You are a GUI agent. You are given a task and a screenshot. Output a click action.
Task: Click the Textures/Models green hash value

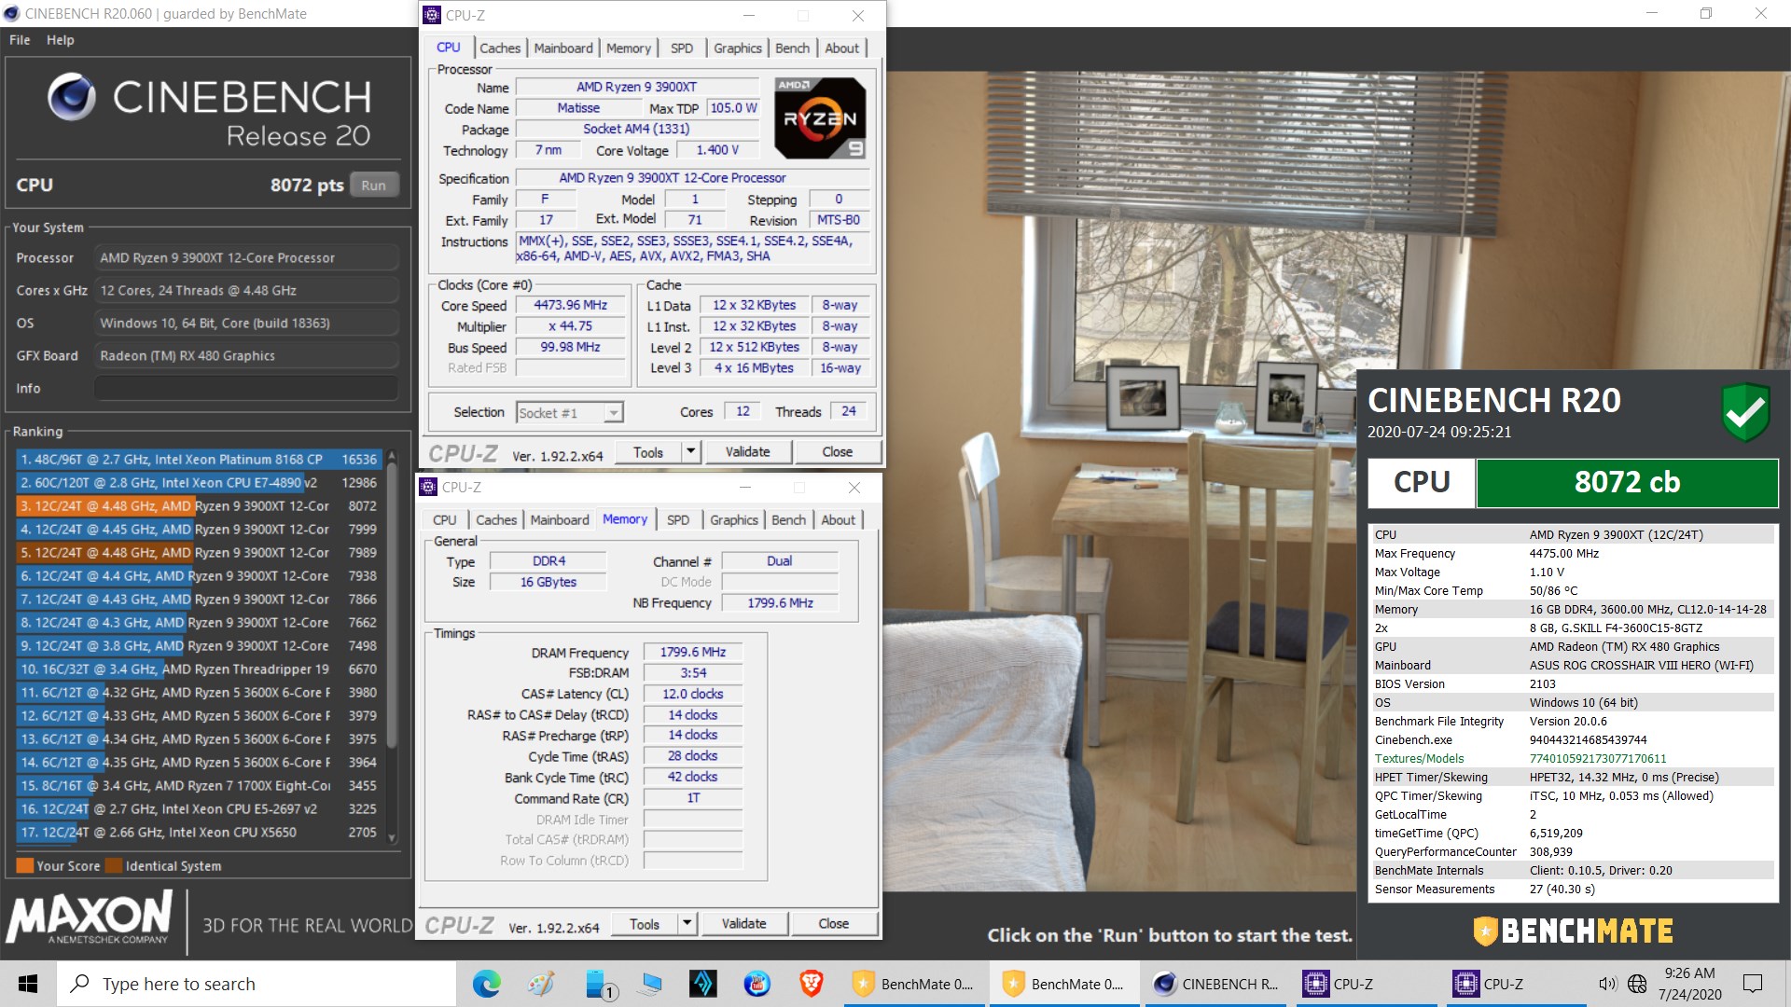pos(1597,758)
